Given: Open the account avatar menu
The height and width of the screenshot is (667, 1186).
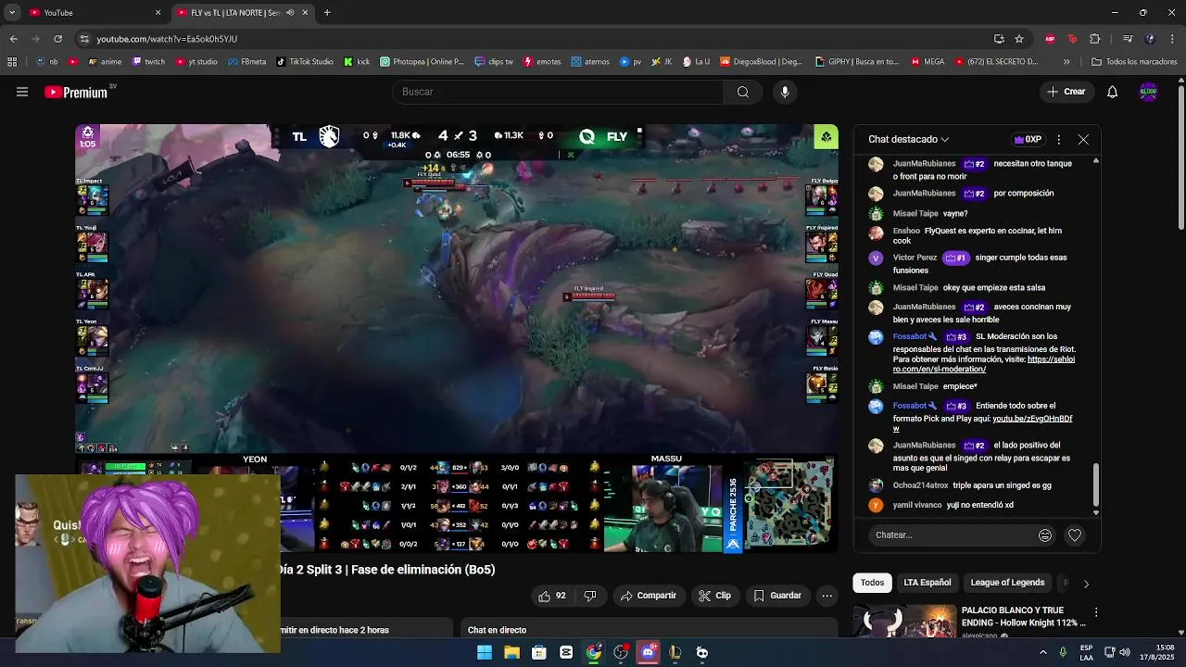Looking at the screenshot, I should click(x=1148, y=92).
